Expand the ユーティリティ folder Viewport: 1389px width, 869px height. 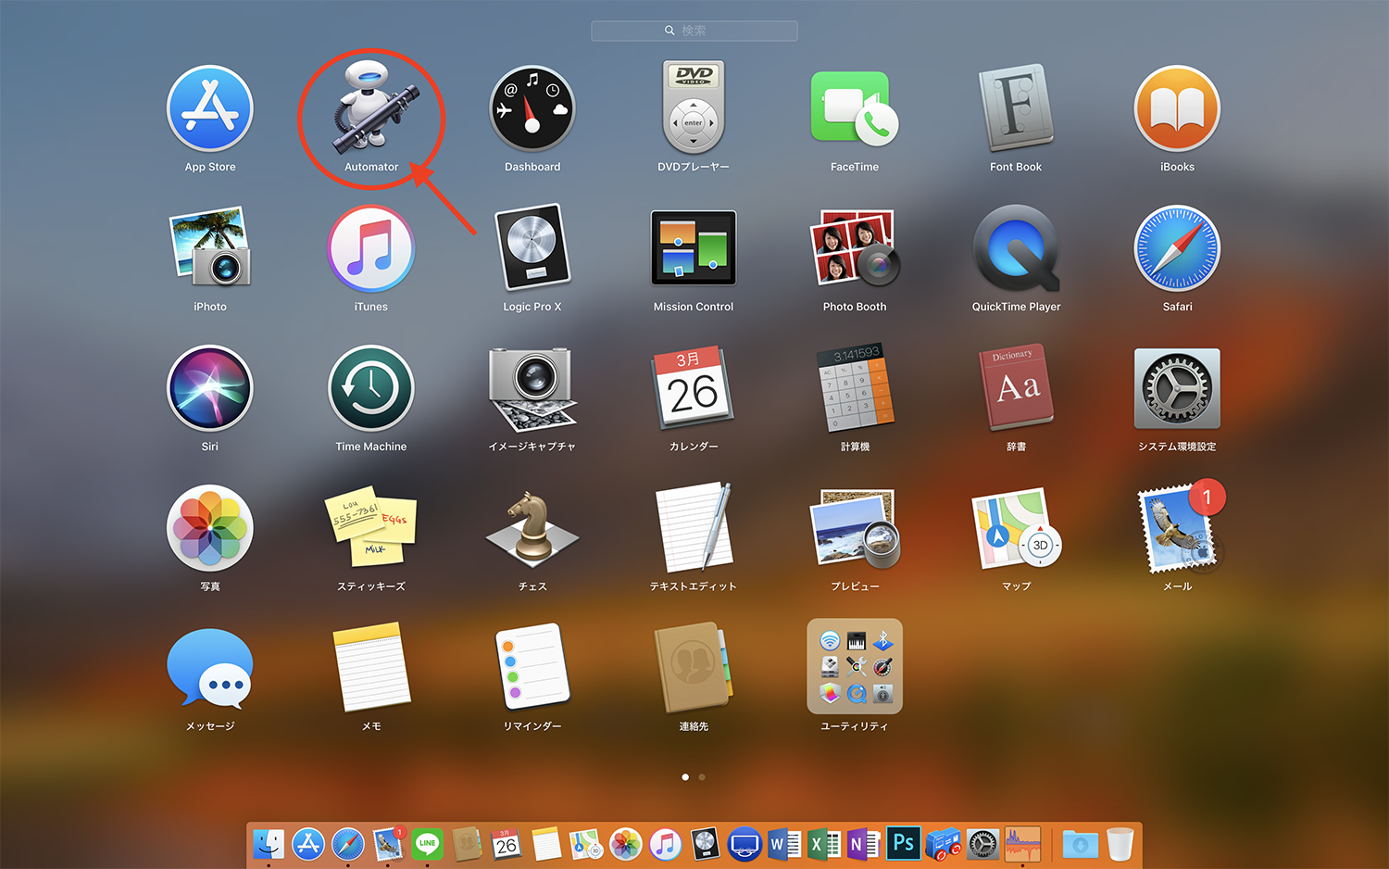pyautogui.click(x=855, y=666)
